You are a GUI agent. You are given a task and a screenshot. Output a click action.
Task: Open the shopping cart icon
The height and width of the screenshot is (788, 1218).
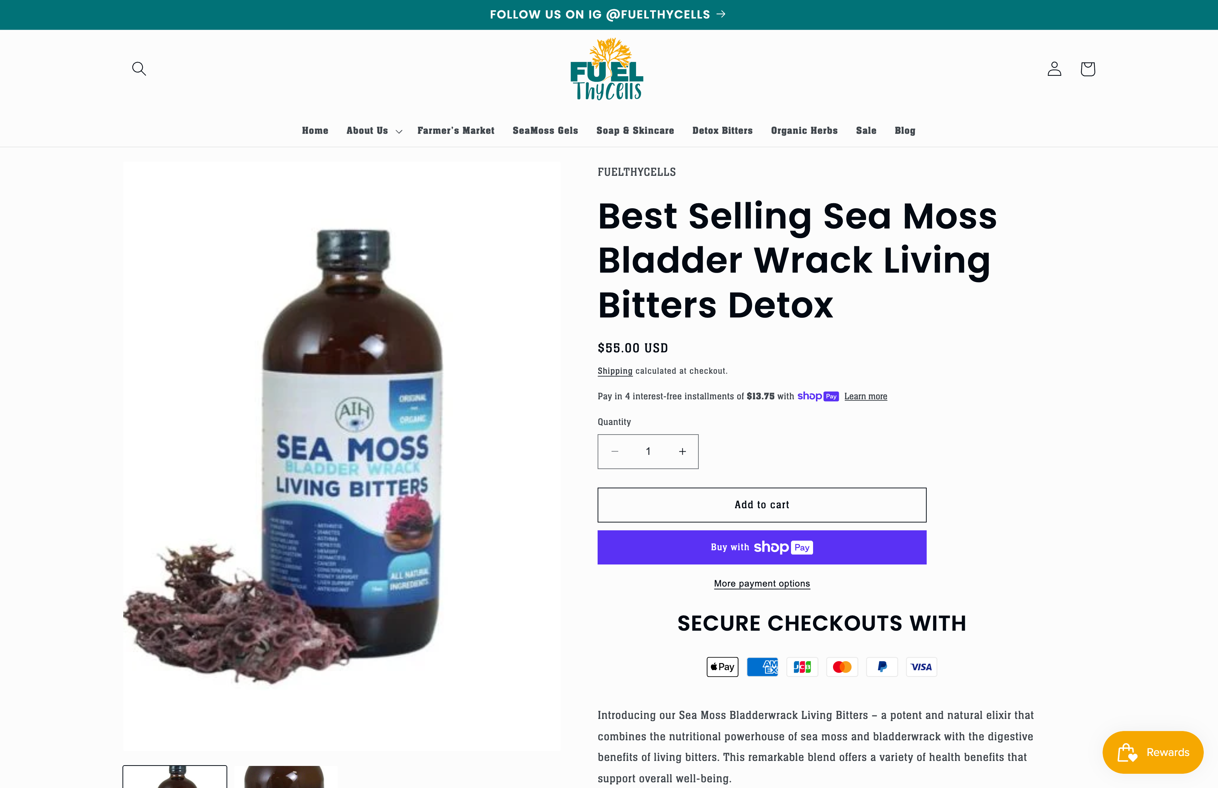(1088, 69)
